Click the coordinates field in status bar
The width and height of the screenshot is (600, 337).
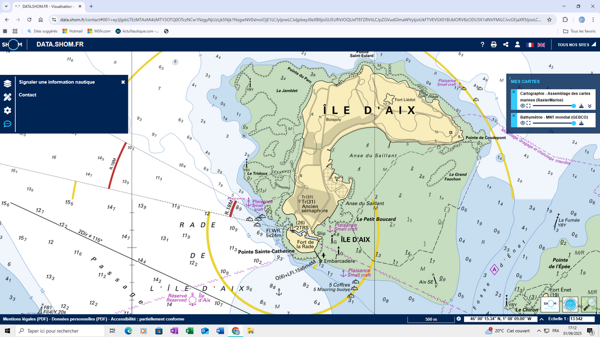[500, 319]
